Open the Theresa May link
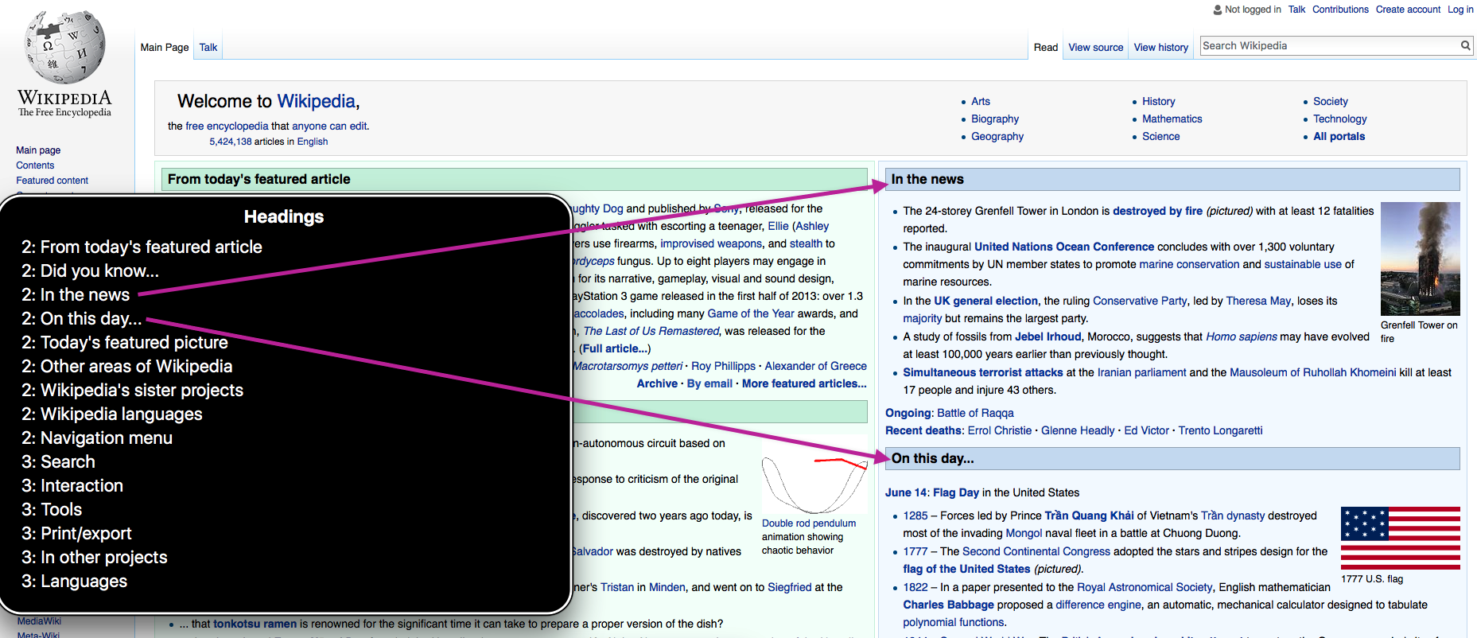 click(1258, 301)
